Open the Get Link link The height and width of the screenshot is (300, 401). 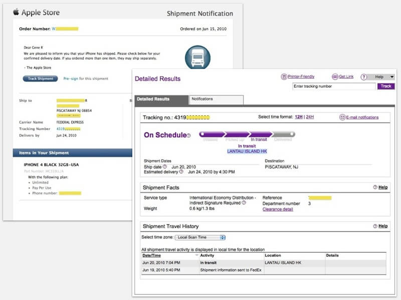tap(346, 76)
